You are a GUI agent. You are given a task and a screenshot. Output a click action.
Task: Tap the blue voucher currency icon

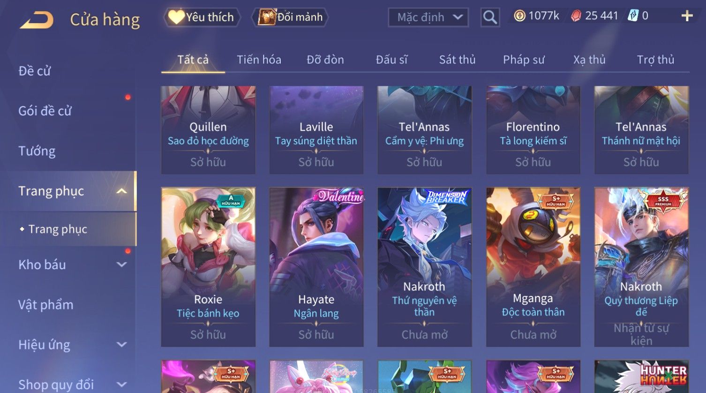click(633, 16)
